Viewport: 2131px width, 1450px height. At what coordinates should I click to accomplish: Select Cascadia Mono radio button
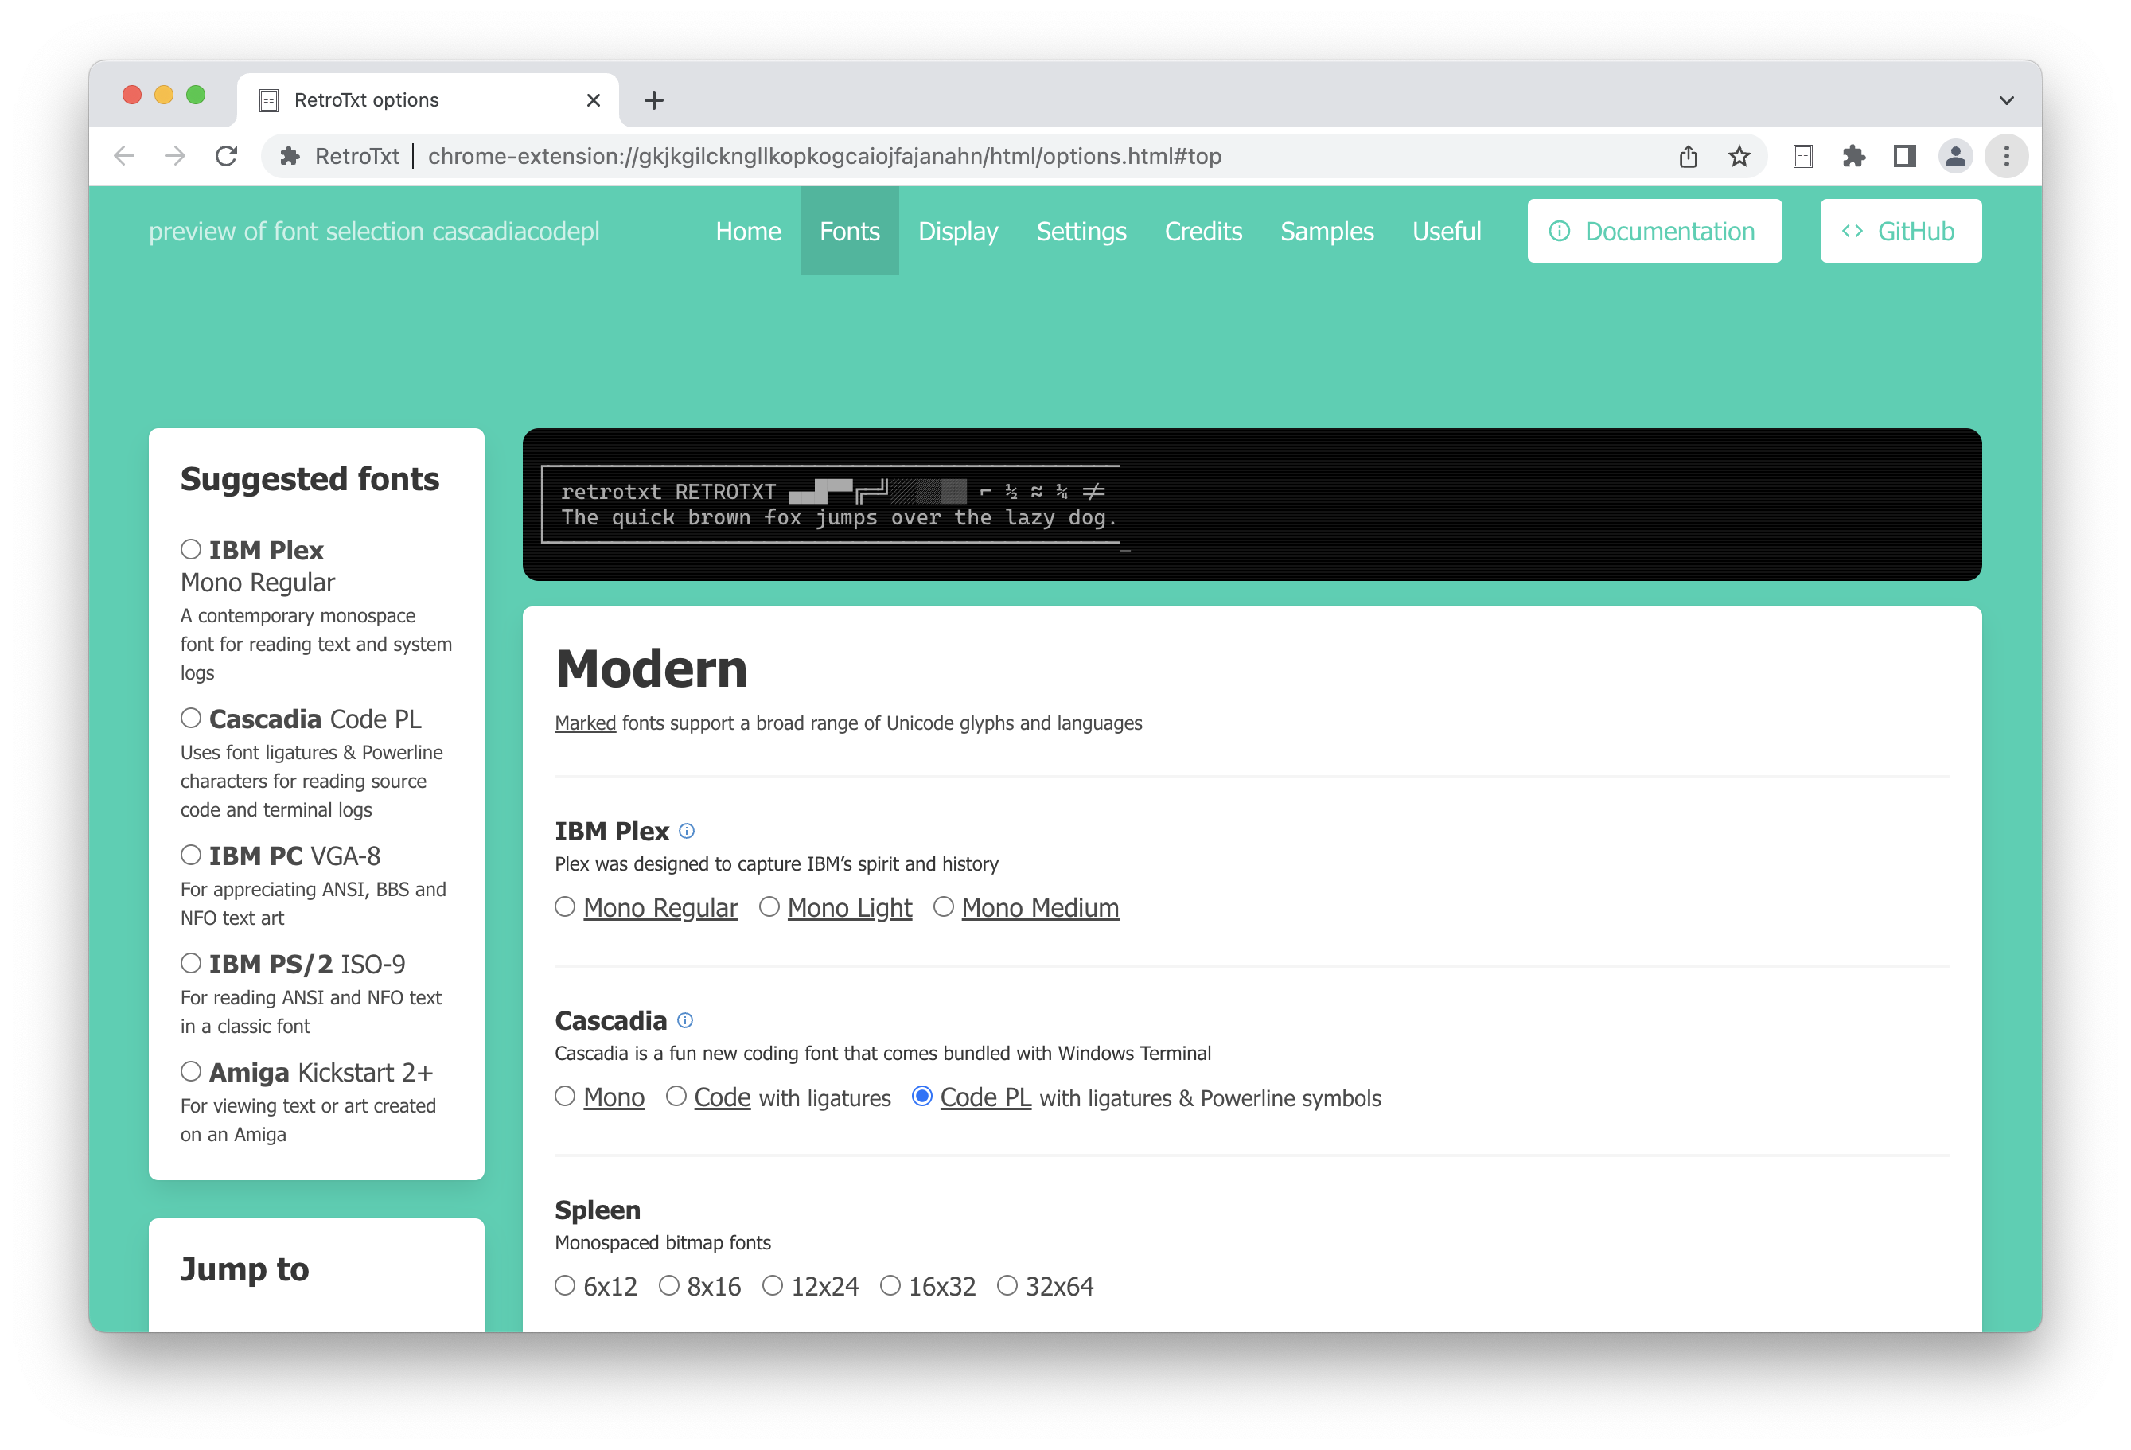click(x=565, y=1096)
